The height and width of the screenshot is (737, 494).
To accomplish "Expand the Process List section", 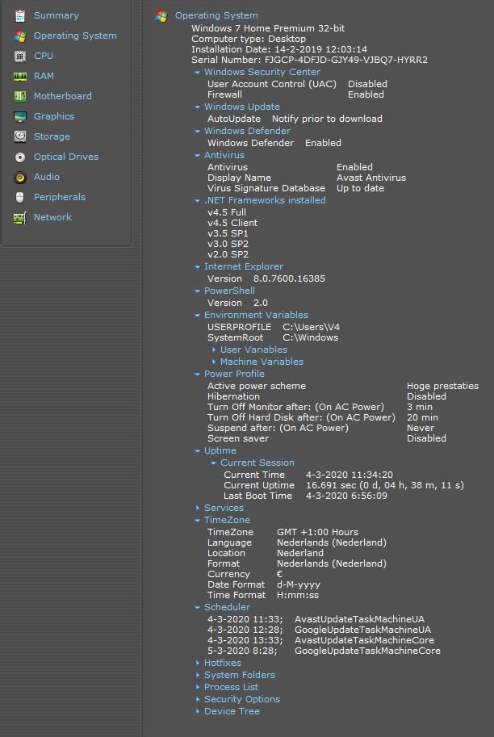I will (231, 687).
